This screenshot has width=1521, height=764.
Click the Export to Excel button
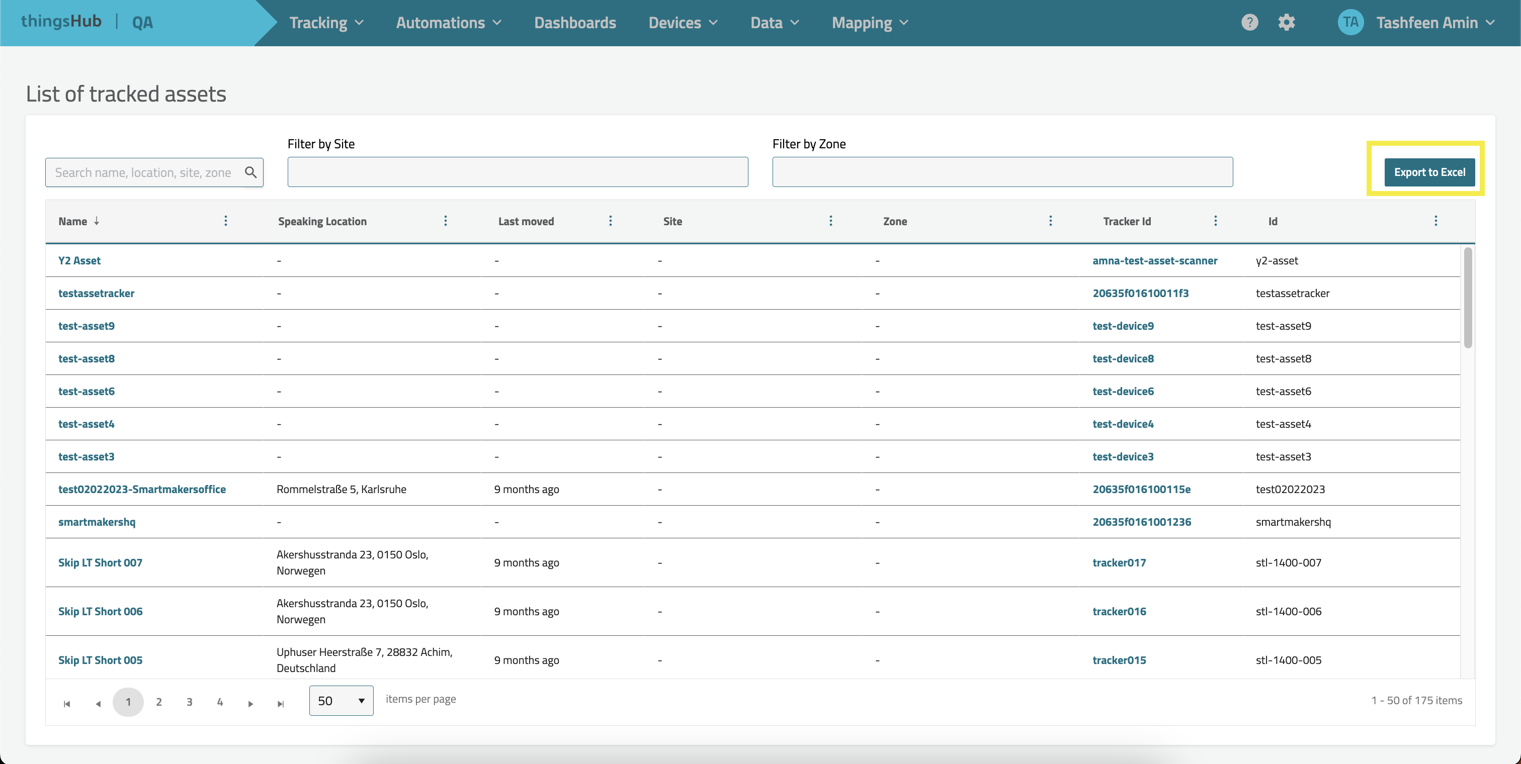pos(1429,172)
